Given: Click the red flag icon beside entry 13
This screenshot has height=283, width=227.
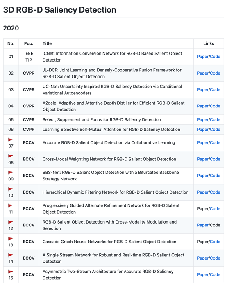Looking at the screenshot, I should tap(11, 239).
